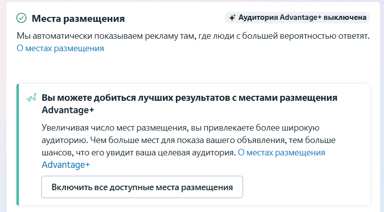Open the О местах размещения link under the description
Image resolution: width=384 pixels, height=212 pixels.
60,48
